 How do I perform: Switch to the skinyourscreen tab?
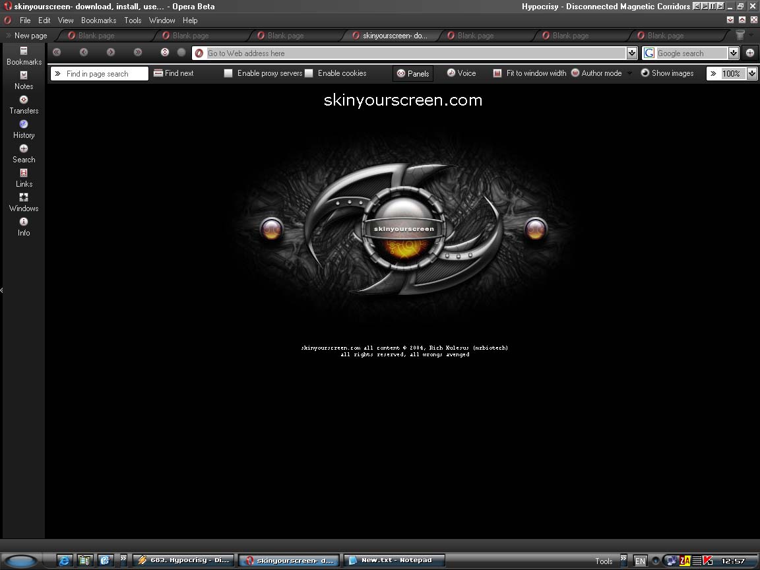[389, 36]
